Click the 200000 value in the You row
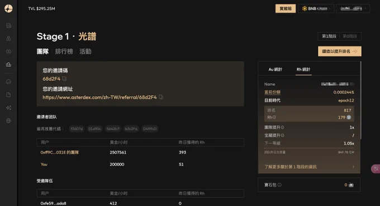This screenshot has width=380, height=206. pos(117,164)
